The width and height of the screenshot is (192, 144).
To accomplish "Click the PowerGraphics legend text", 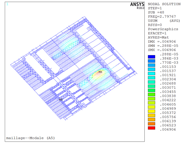I will (x=163, y=29).
